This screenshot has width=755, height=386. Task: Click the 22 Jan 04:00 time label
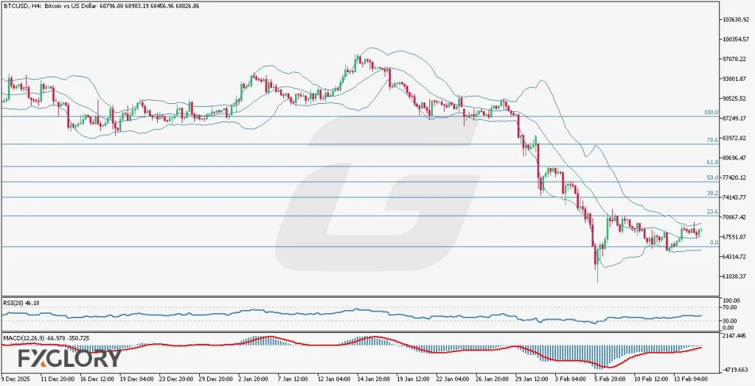tap(454, 379)
